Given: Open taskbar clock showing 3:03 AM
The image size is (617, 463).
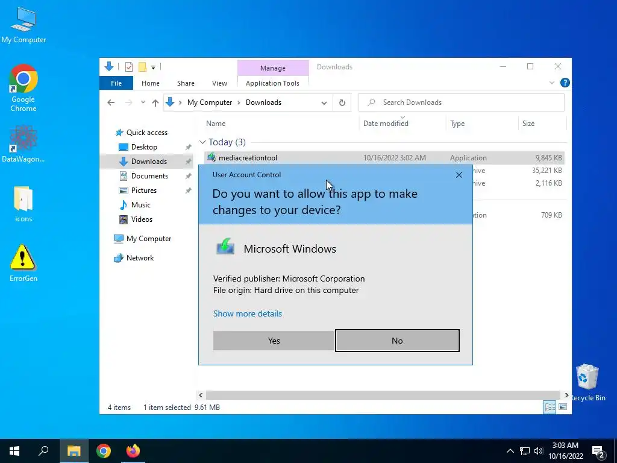Looking at the screenshot, I should pyautogui.click(x=565, y=451).
